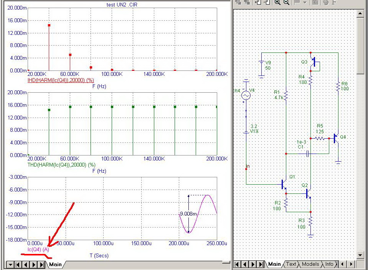Screen dimensions: 368x270
Task: Click the 'in' node label
Action: point(248,166)
